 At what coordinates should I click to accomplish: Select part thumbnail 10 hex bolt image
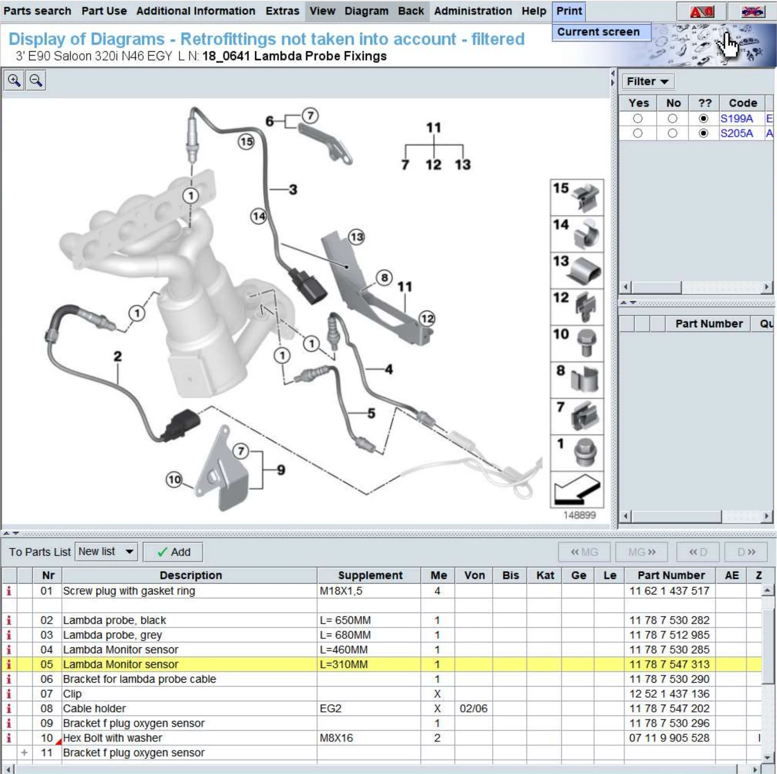tap(577, 343)
